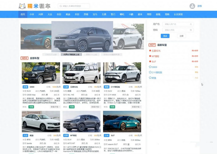
Task: Click the outline star beside 朗逸
Action: [150, 78]
